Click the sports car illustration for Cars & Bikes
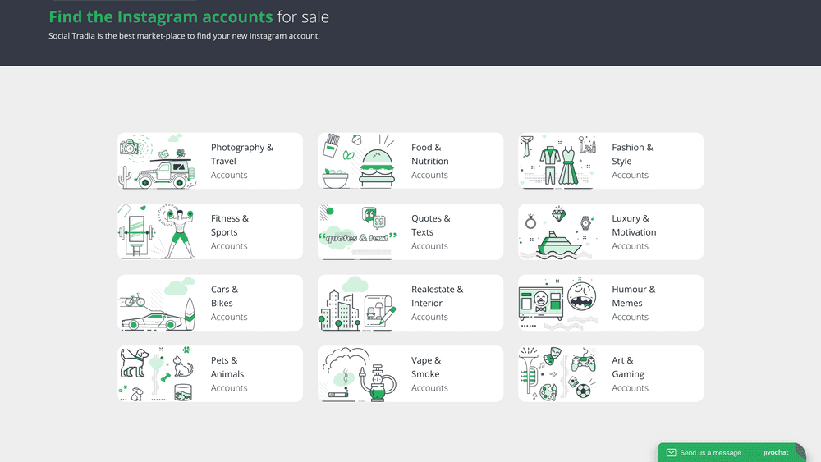821x462 pixels. 158,304
